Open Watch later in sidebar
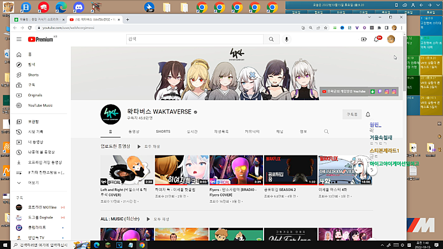Screen dimensions: 443x249 [41, 152]
